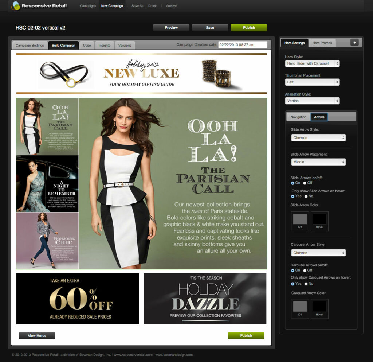Choose Save As in the top navigation

pos(137,6)
